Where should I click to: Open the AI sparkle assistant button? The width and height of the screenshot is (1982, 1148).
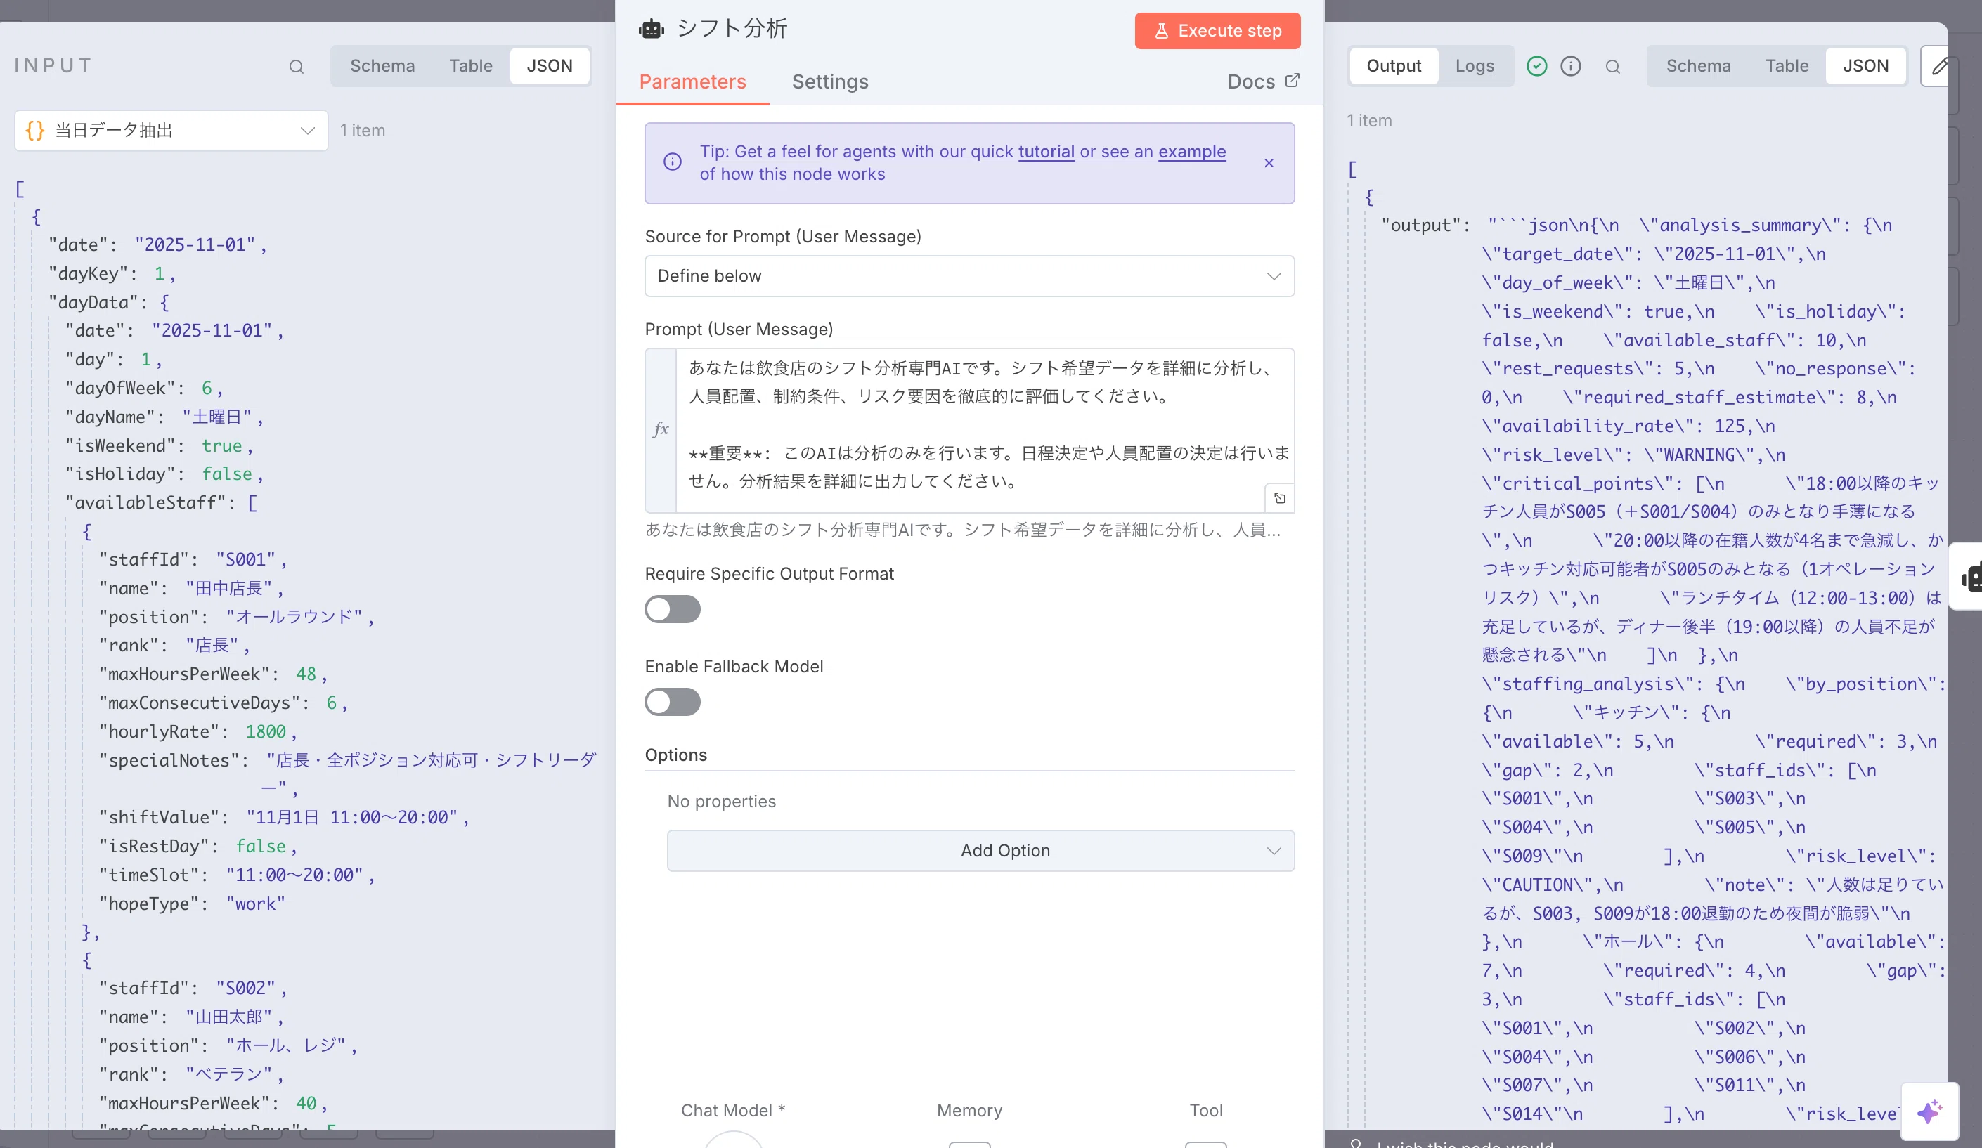[x=1929, y=1111]
